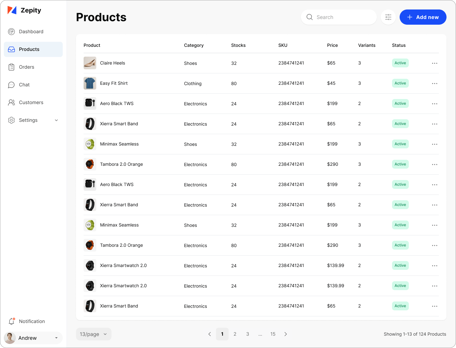This screenshot has width=456, height=348.
Task: Select the Products sidebar item
Action: [x=29, y=49]
